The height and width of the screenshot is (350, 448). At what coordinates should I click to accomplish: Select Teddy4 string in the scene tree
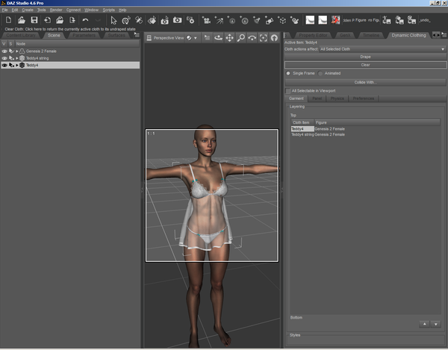38,58
